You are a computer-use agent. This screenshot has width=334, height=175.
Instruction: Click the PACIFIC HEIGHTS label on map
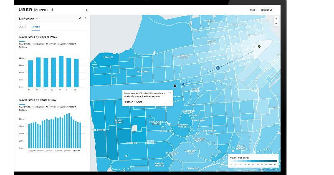pos(212,42)
